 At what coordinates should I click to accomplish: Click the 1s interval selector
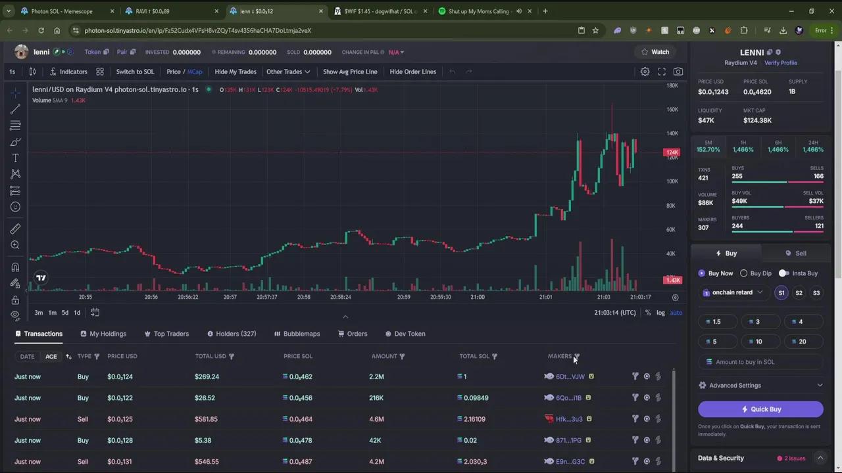pyautogui.click(x=12, y=72)
